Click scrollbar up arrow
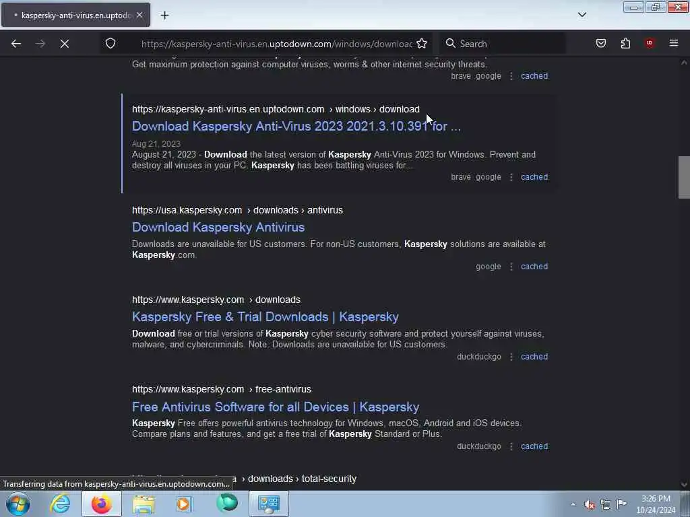This screenshot has width=690, height=517. (x=684, y=63)
